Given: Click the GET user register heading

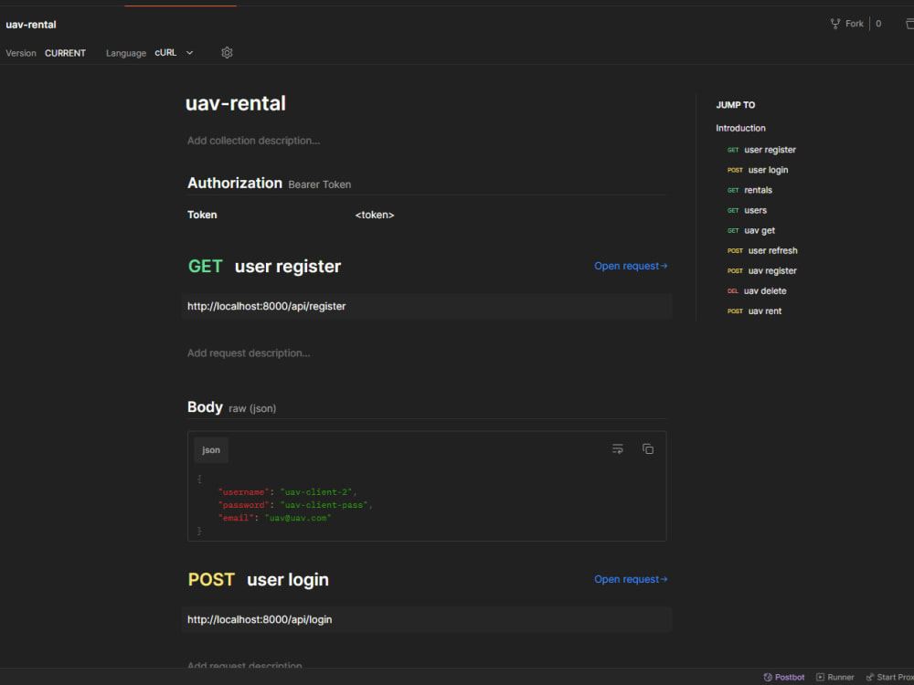Looking at the screenshot, I should pyautogui.click(x=264, y=266).
